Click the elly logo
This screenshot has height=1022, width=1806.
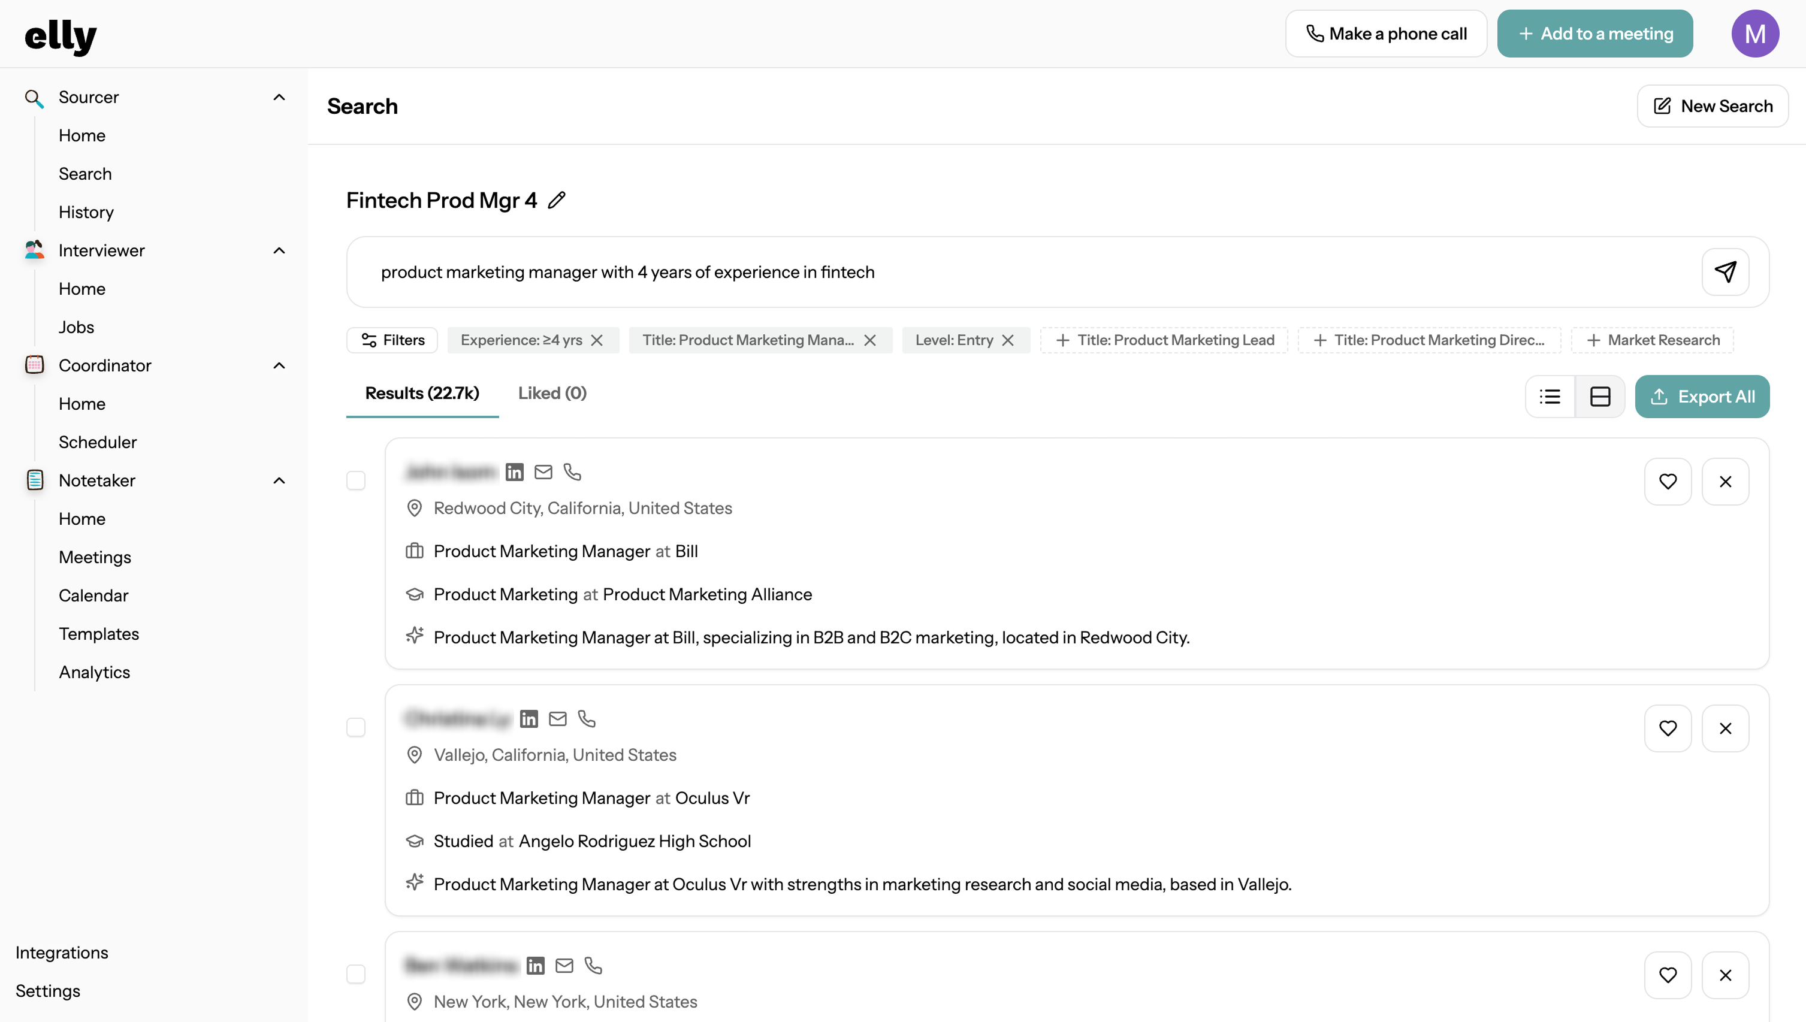click(61, 37)
